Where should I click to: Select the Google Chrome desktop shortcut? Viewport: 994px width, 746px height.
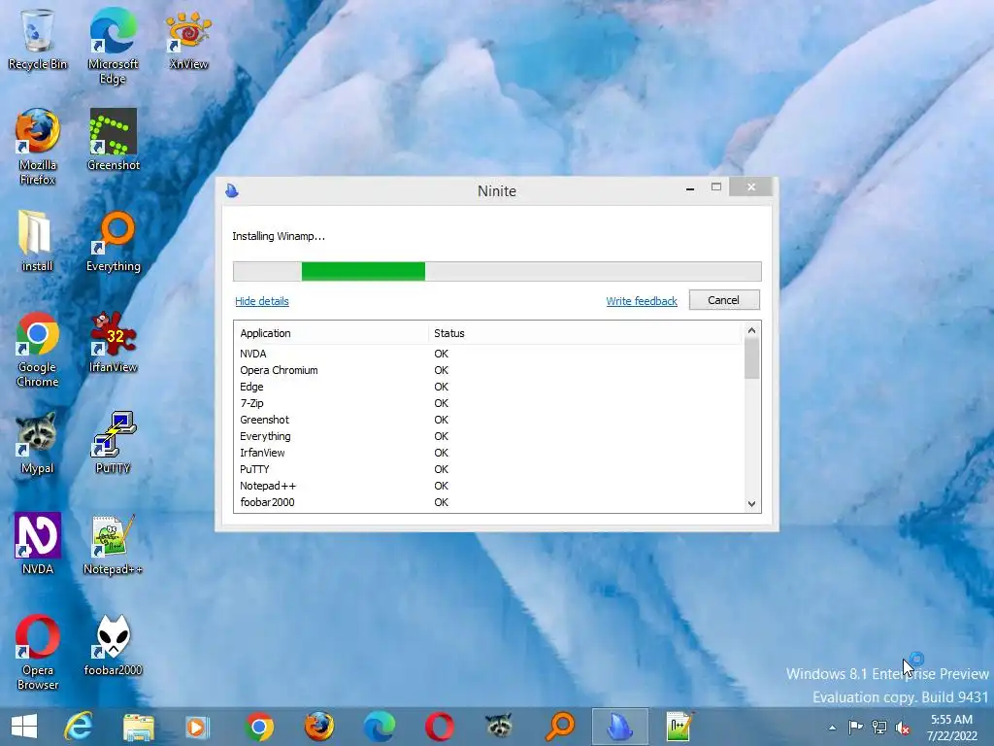tap(38, 349)
